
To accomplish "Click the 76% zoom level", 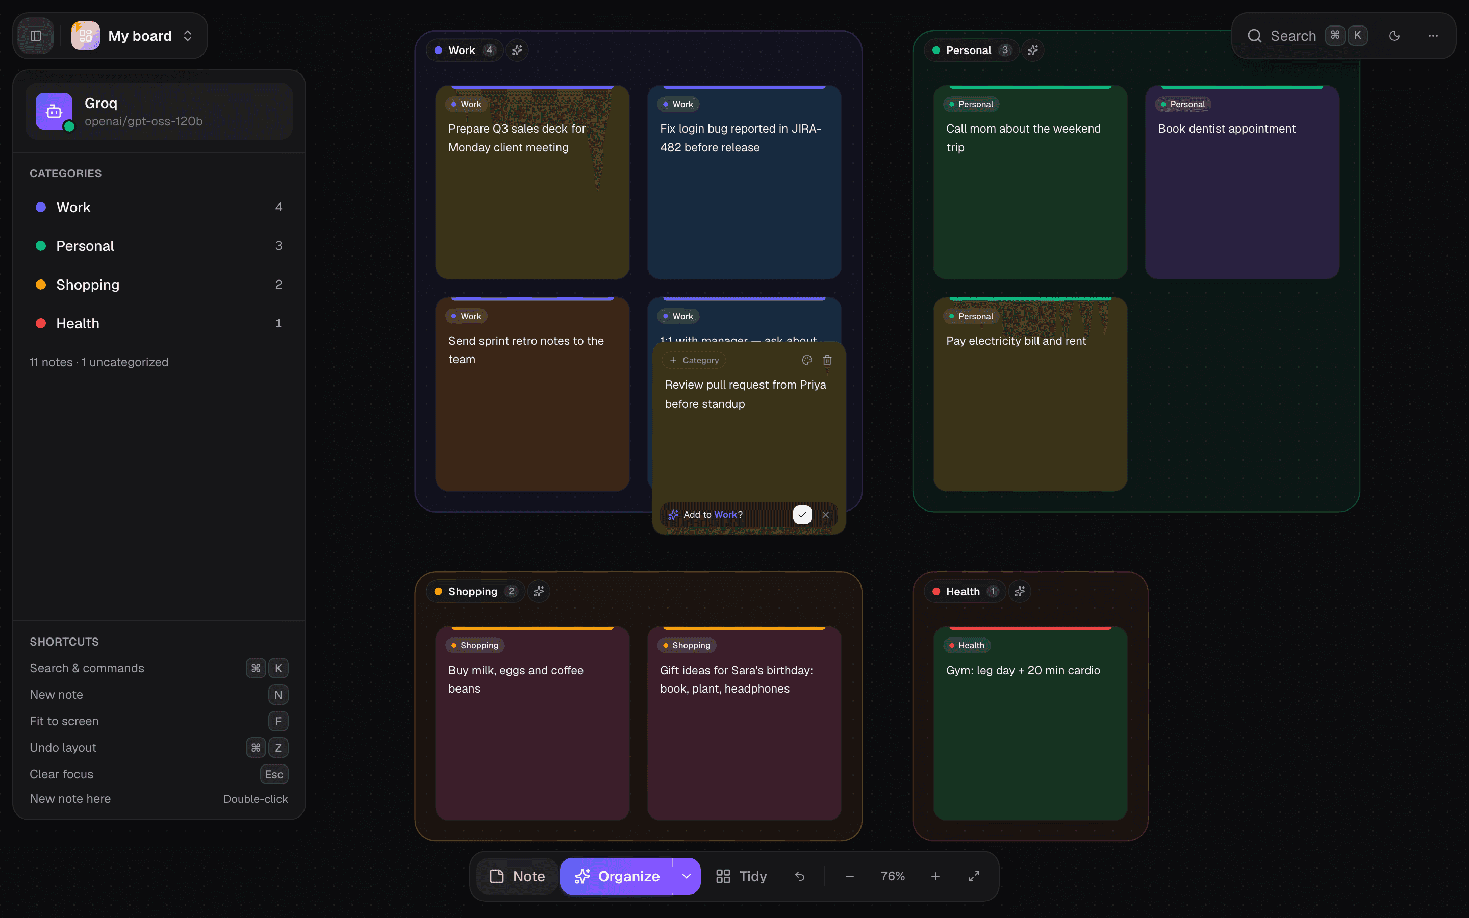I will [x=892, y=876].
